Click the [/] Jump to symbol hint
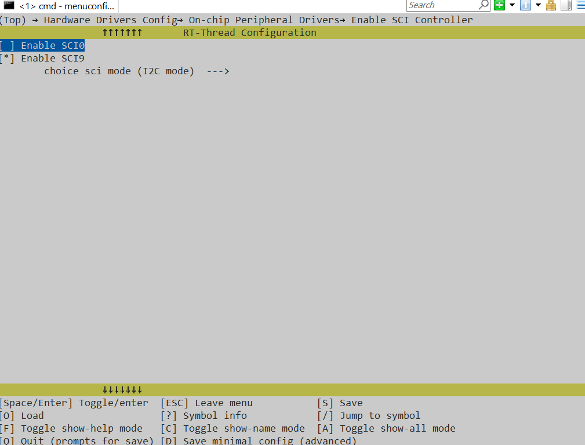 pyautogui.click(x=369, y=416)
